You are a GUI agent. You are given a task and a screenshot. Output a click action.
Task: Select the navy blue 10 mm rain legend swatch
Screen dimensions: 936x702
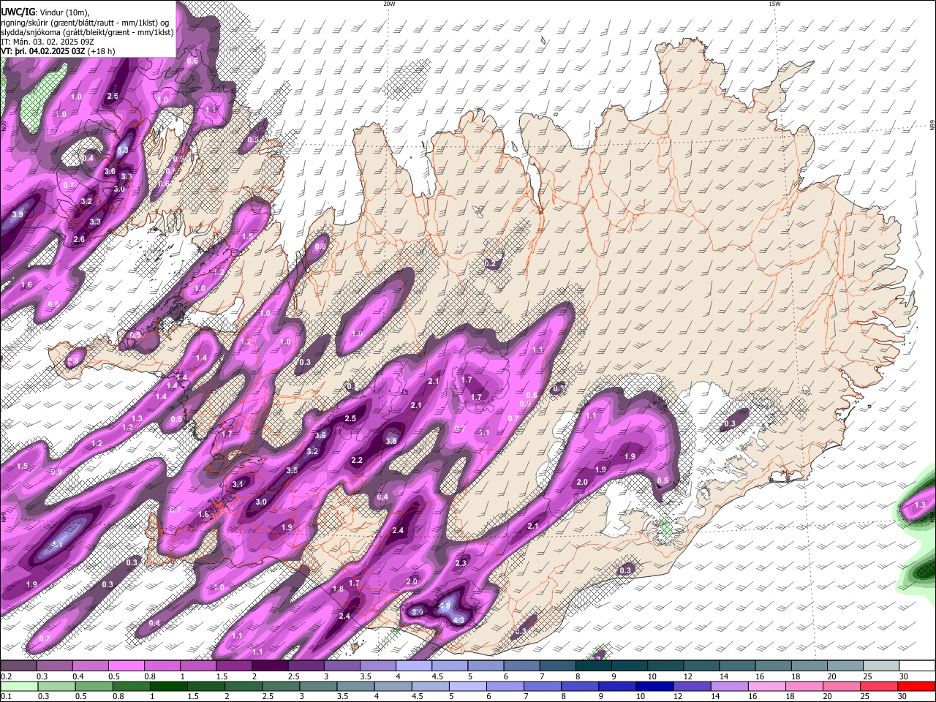tap(653, 686)
